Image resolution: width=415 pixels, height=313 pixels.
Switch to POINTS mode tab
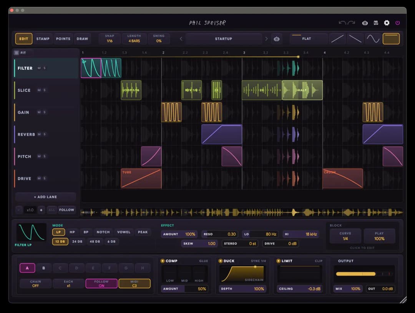tap(63, 39)
